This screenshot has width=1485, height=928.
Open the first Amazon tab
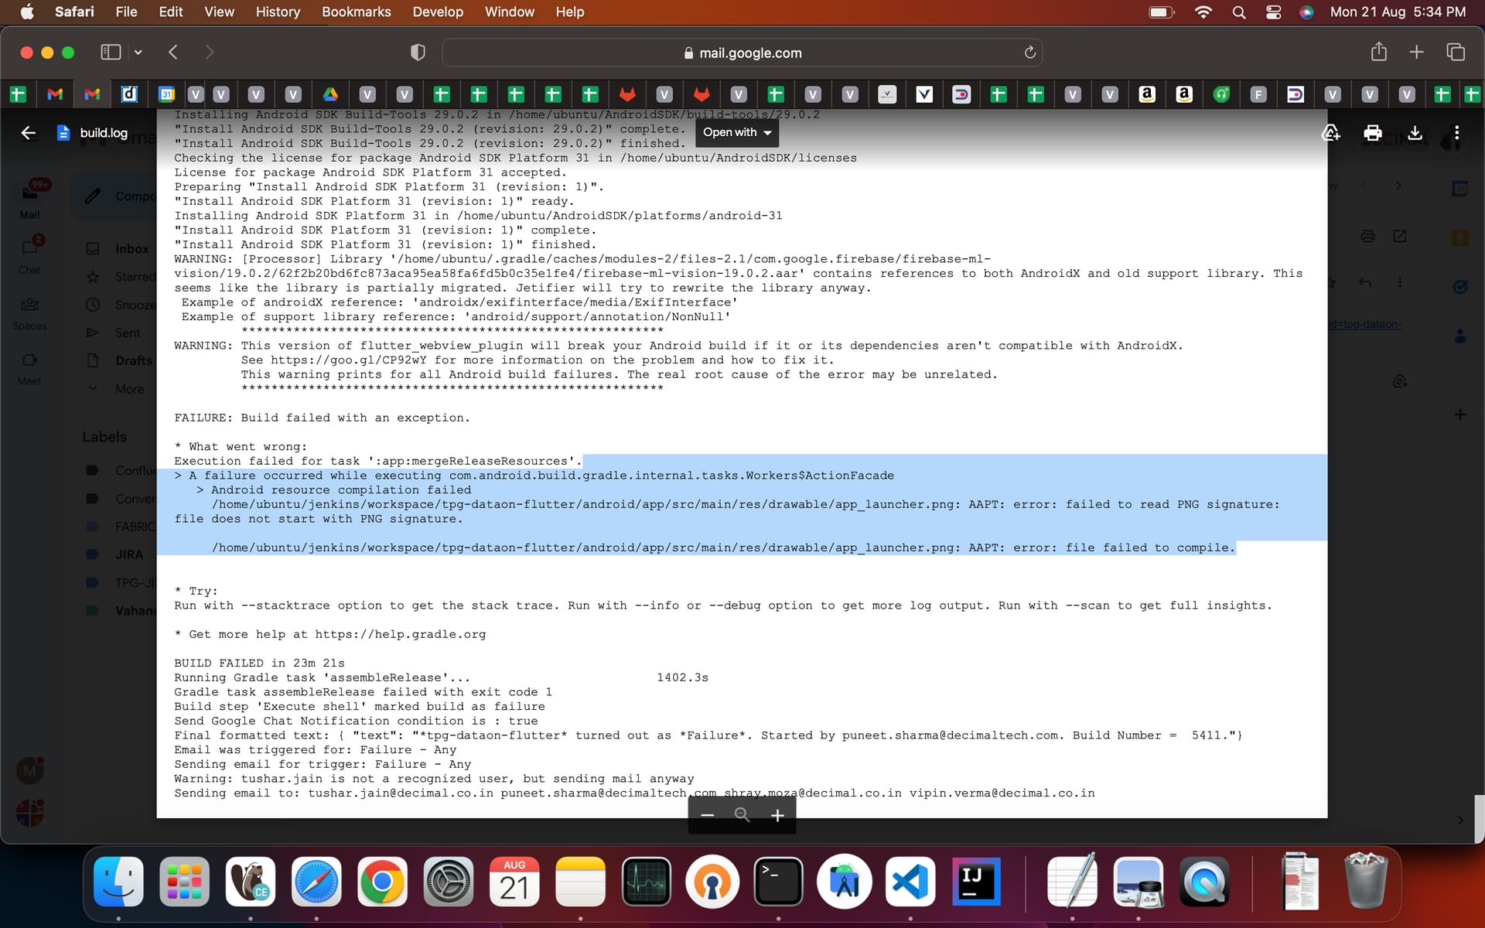coord(1147,94)
